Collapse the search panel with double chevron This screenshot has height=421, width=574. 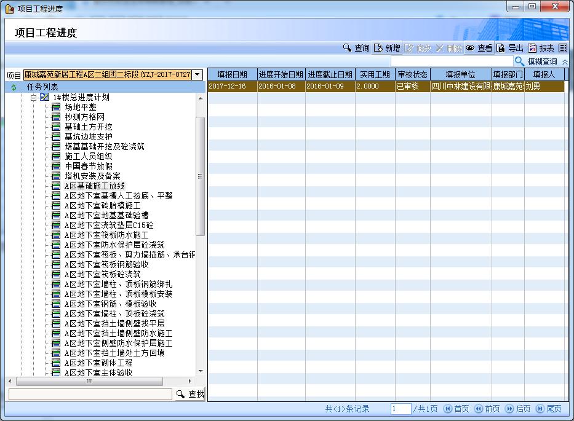(565, 62)
